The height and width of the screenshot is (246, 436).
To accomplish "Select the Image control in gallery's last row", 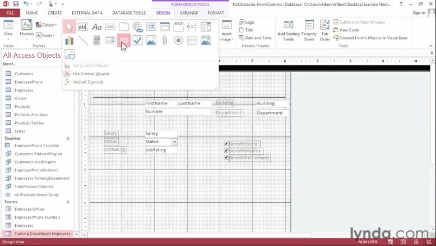I will [x=69, y=54].
